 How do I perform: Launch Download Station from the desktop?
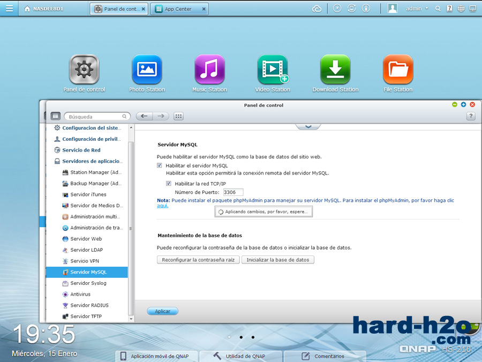pos(335,70)
